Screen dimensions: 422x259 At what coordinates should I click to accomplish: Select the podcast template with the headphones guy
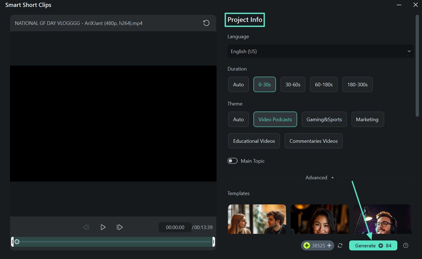coord(382,219)
